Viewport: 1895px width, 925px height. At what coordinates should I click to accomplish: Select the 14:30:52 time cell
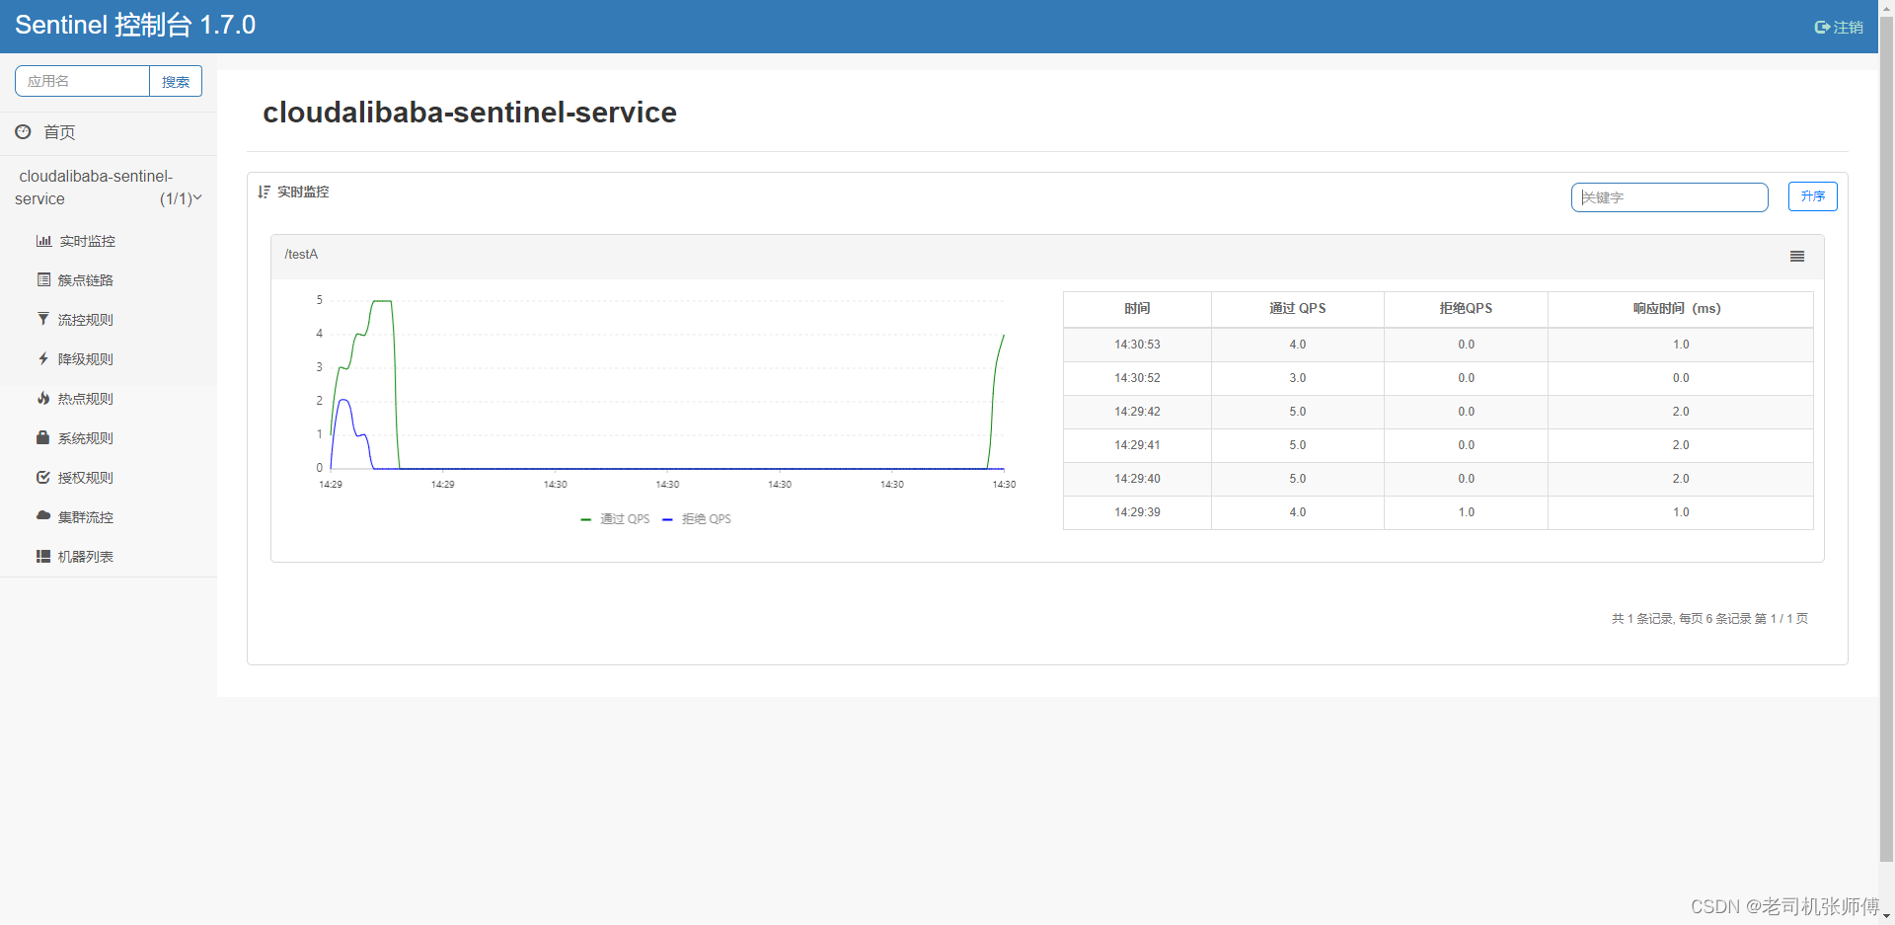(1137, 378)
